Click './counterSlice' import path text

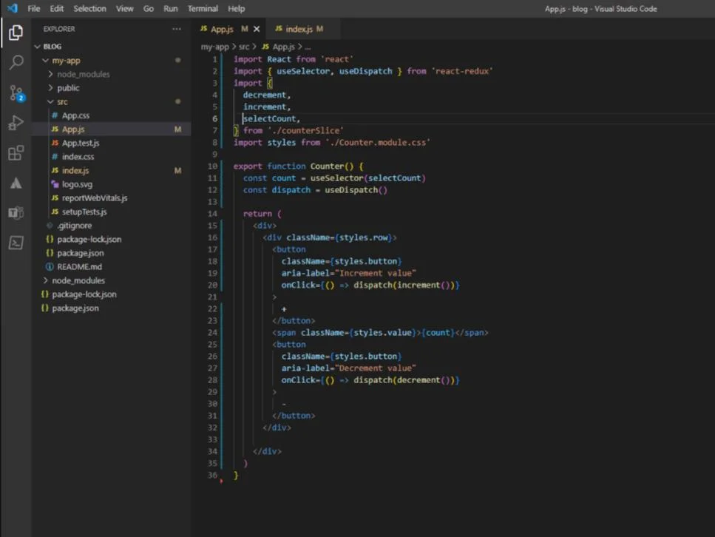[x=305, y=130]
